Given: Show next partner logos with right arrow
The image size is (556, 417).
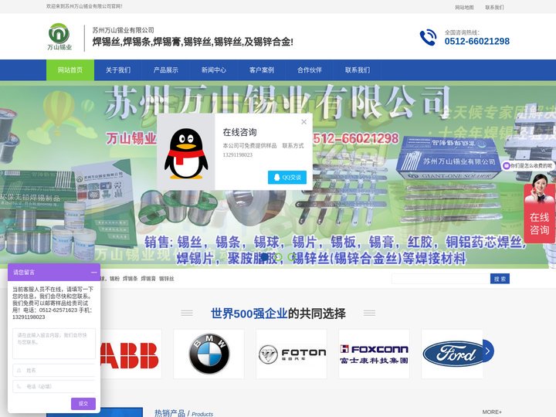Looking at the screenshot, I should 488,351.
